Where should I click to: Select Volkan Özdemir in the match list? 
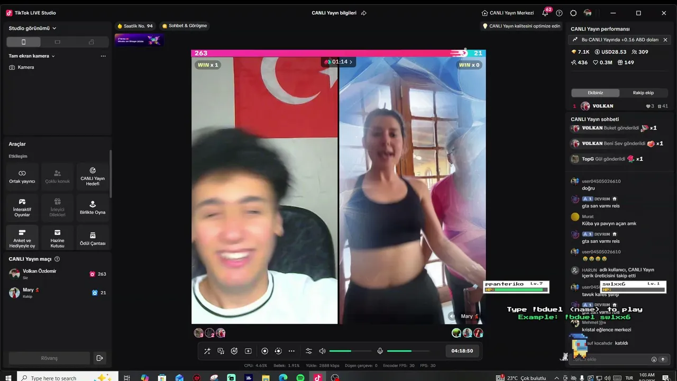[x=57, y=274]
